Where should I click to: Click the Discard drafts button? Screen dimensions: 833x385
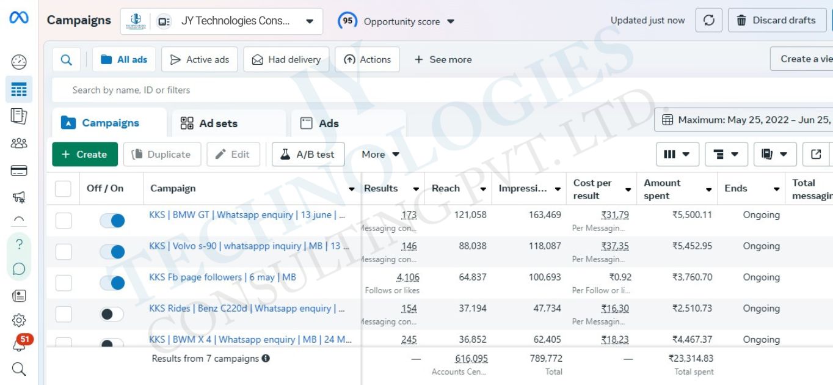[777, 20]
